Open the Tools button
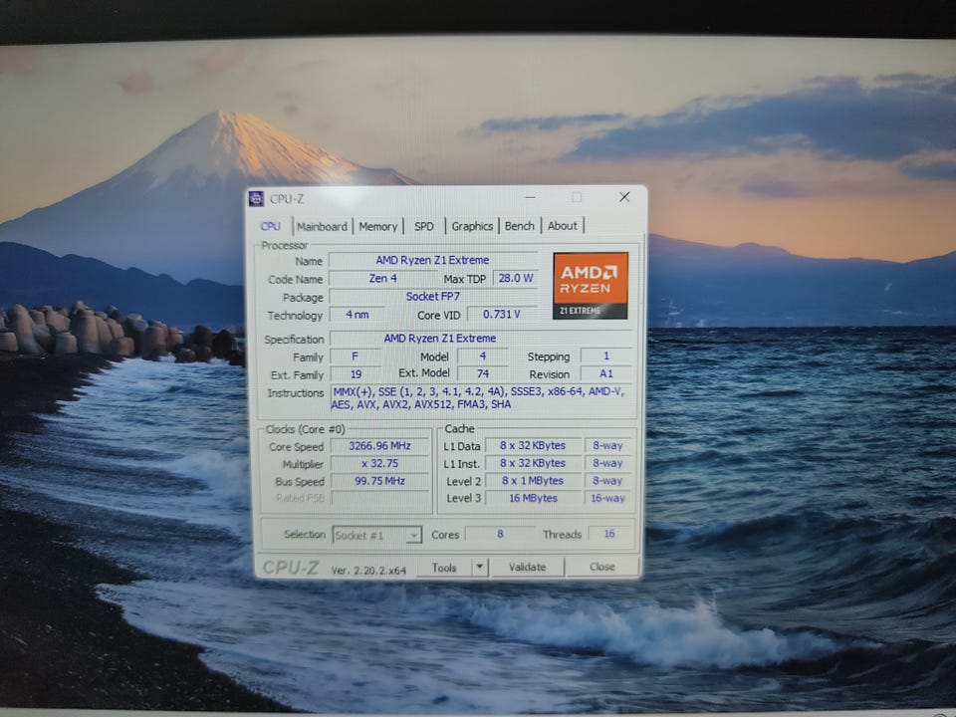 tap(444, 568)
